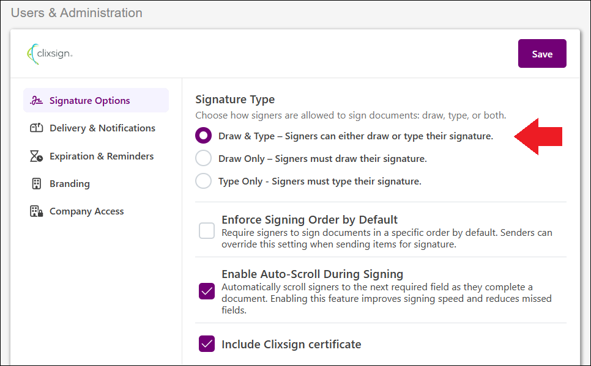591x366 pixels.
Task: Click the Company Access lock icon
Action: pyautogui.click(x=36, y=211)
